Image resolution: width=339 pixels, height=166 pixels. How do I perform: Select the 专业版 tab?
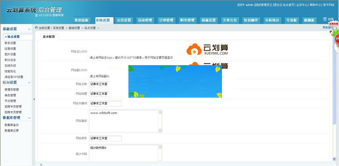[x=292, y=20]
